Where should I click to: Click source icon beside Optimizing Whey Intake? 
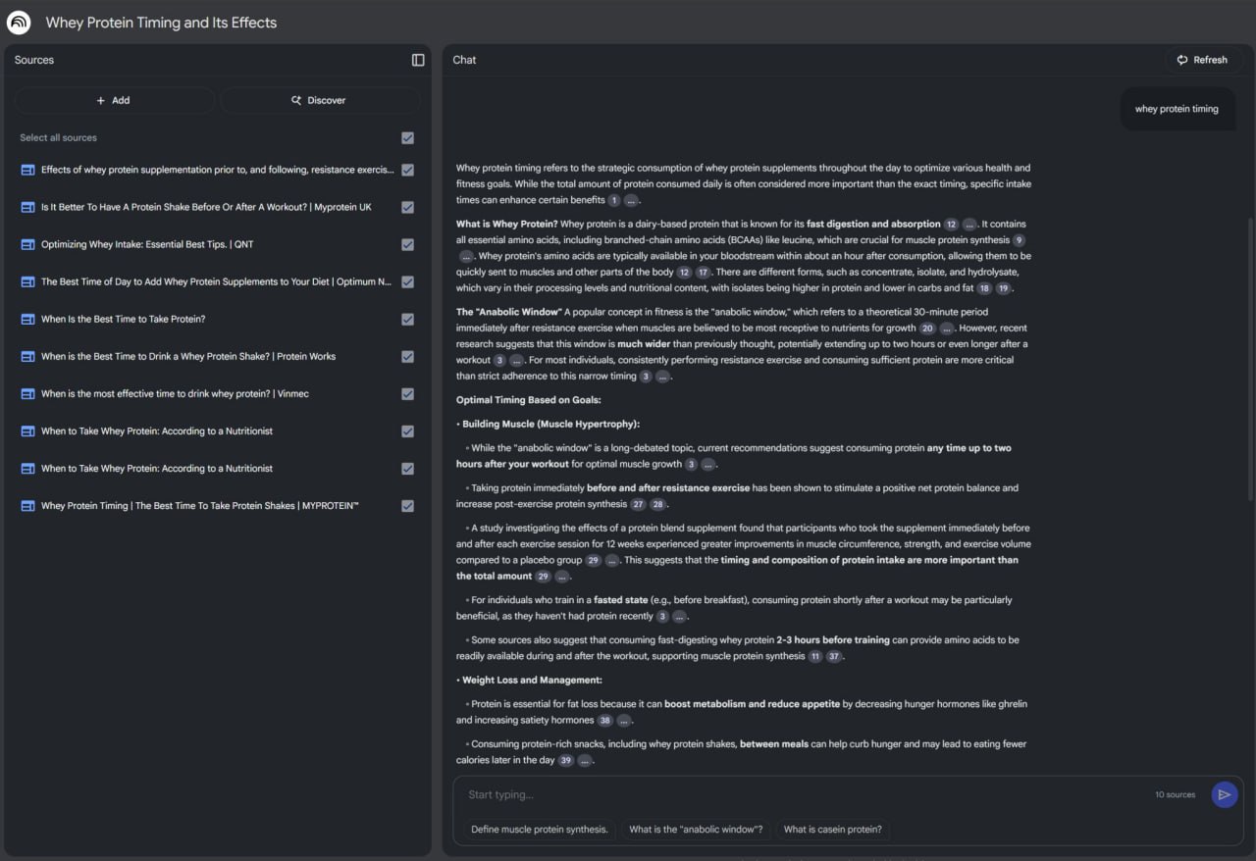pyautogui.click(x=27, y=244)
